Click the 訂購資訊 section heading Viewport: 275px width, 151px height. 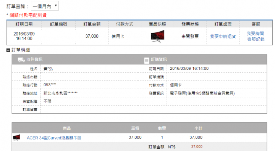click(x=159, y=59)
